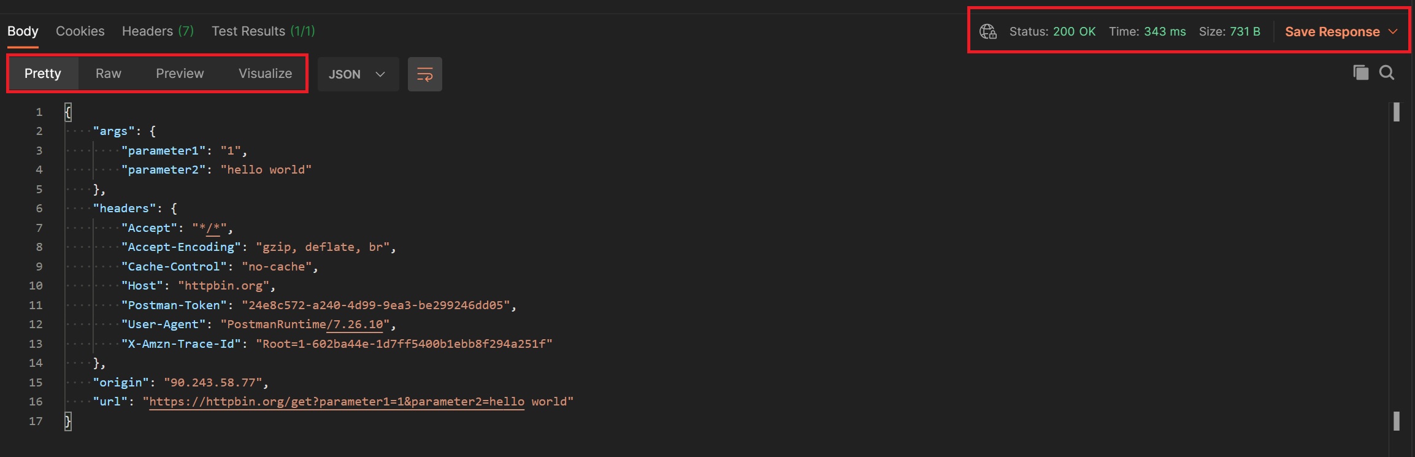Expand the Save Response dropdown arrow
This screenshot has width=1415, height=457.
[1393, 31]
